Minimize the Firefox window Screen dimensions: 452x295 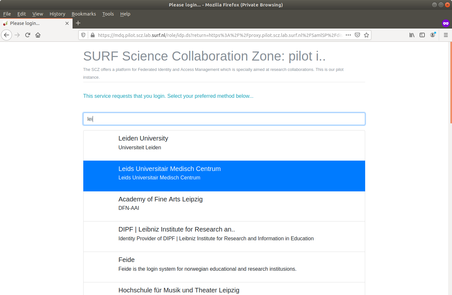coord(435,5)
